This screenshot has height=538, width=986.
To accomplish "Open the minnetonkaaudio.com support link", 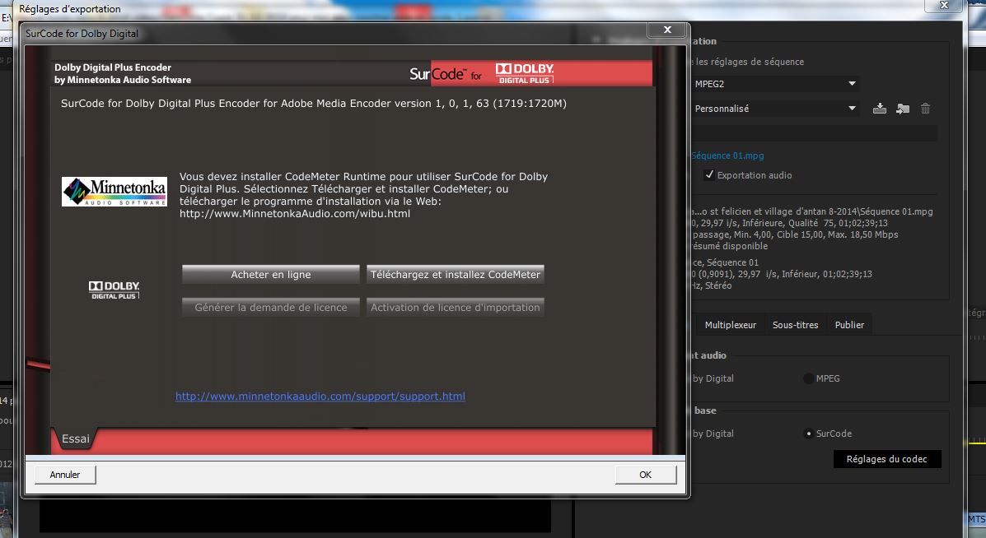I will [320, 397].
